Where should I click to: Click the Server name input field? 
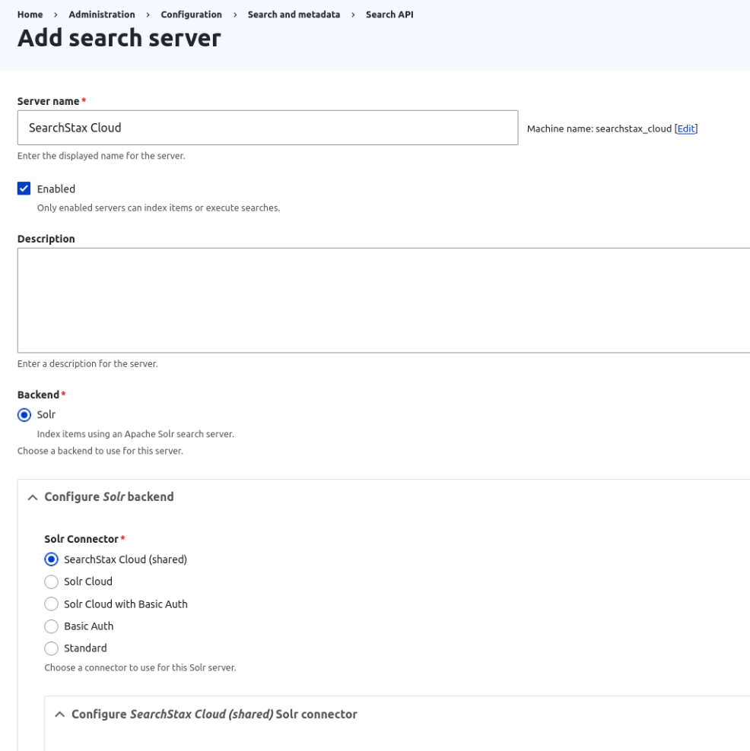point(267,128)
